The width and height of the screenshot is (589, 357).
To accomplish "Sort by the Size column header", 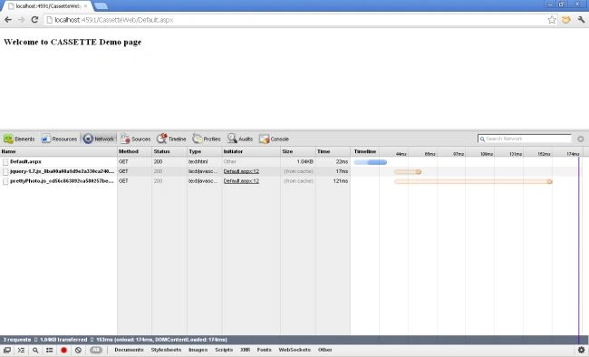I will (x=298, y=151).
